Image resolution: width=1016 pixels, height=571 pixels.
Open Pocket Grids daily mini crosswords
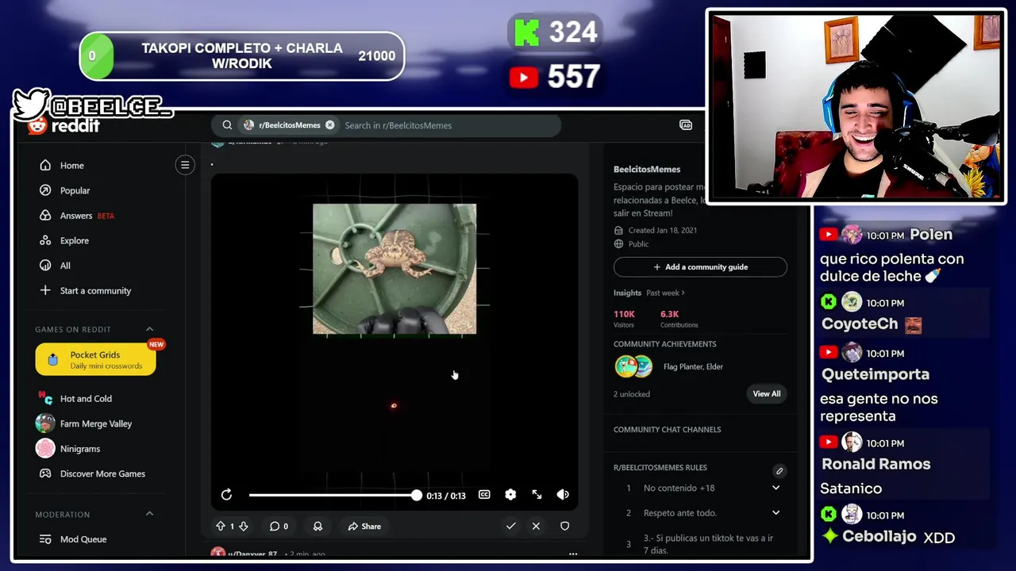click(x=95, y=360)
